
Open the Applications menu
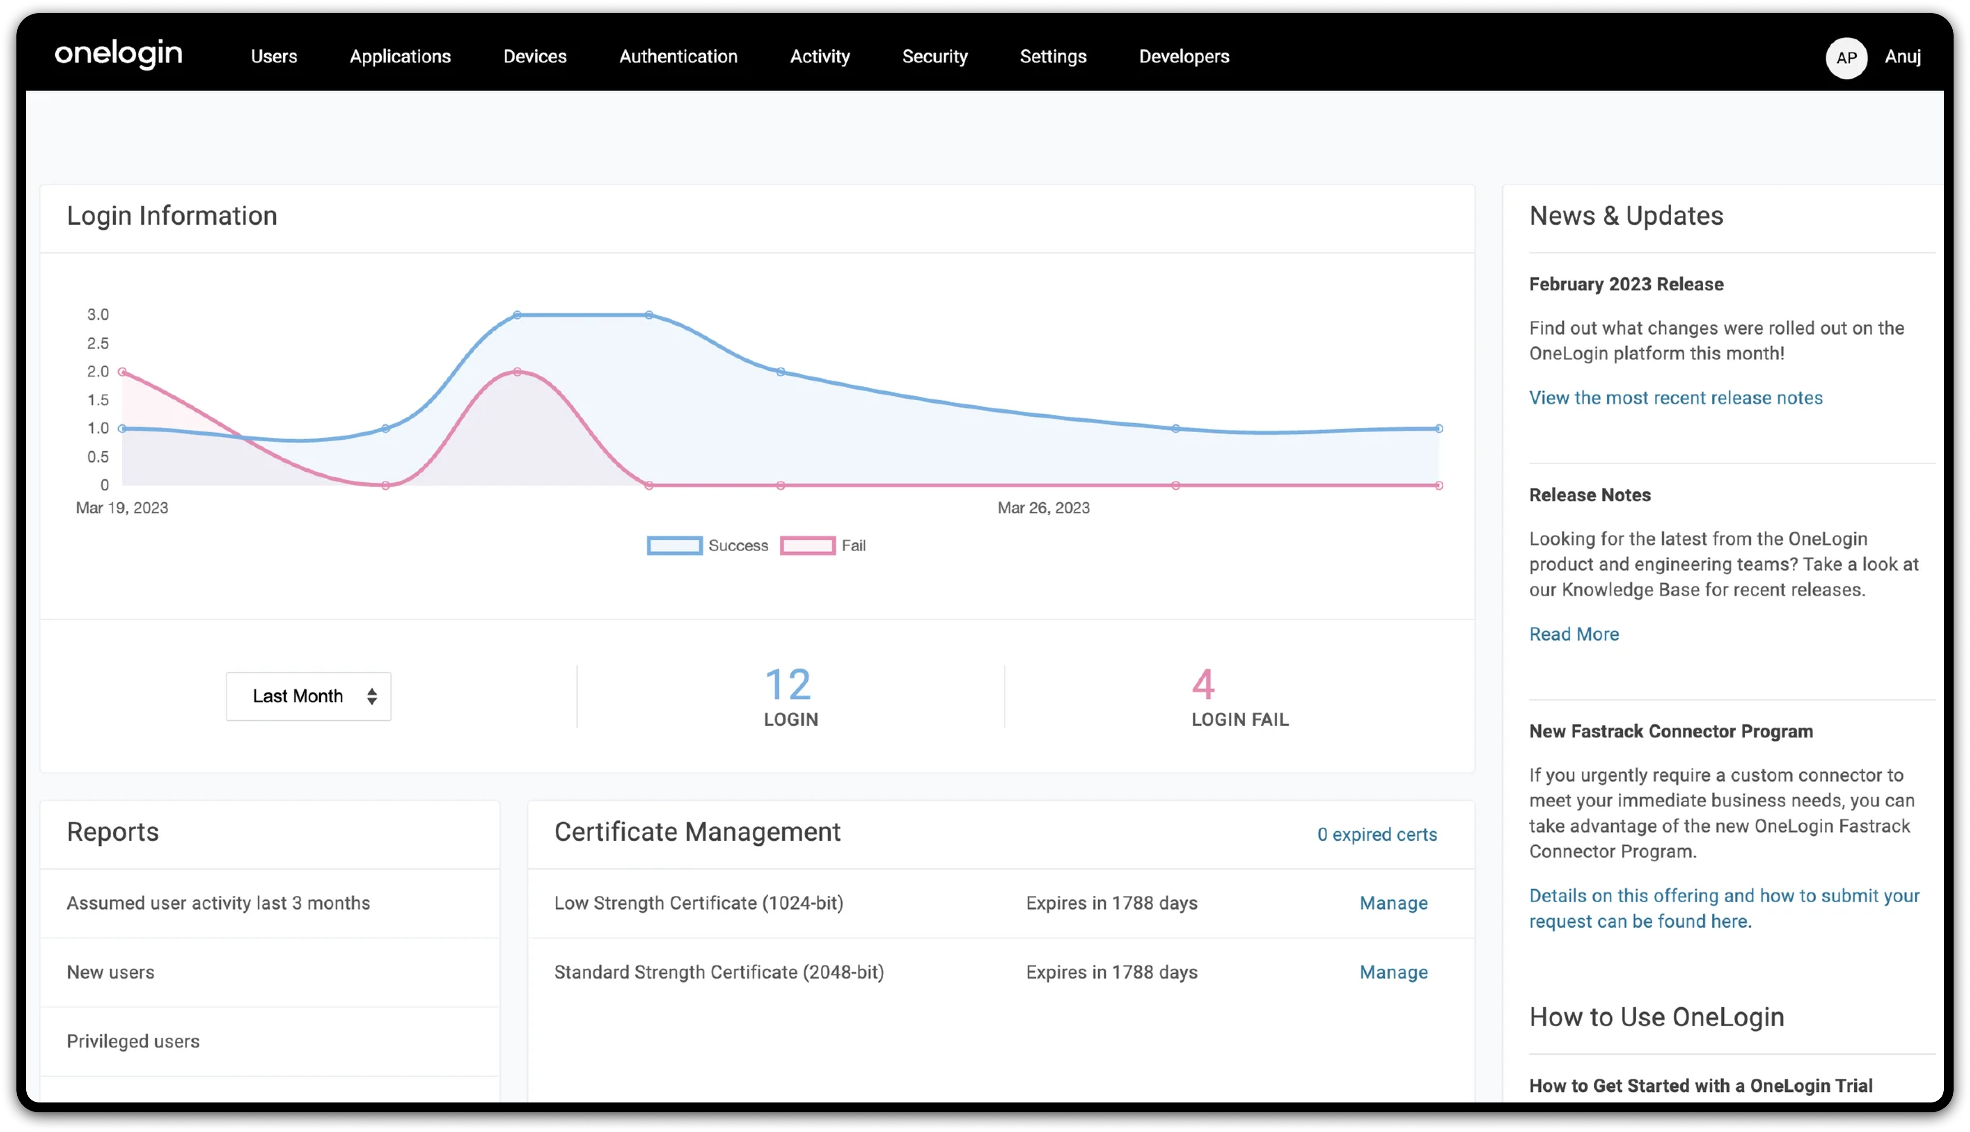400,57
